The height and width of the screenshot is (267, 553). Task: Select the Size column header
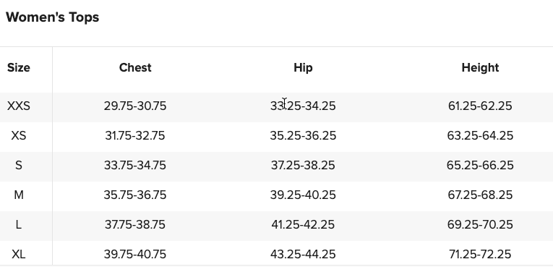[19, 67]
